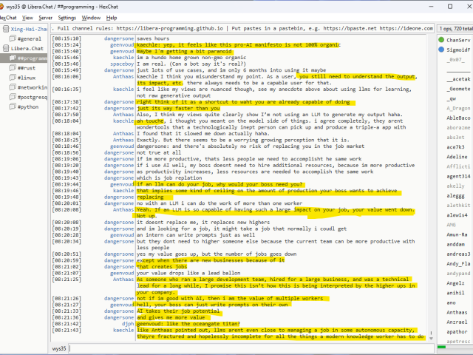Open the Settings menu
473x355 pixels.
point(67,17)
